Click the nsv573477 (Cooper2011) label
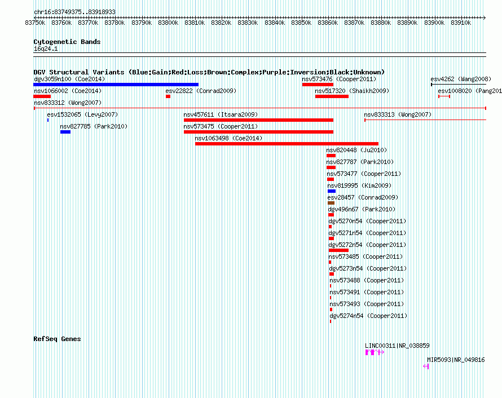Screen dimensions: 502x398 364,174
